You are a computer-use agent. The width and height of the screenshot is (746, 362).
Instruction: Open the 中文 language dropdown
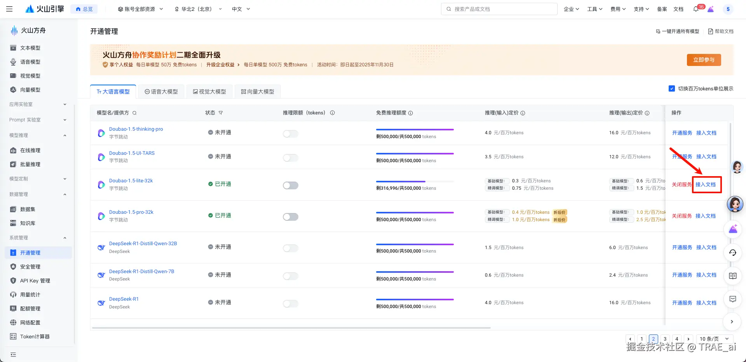[x=241, y=9]
